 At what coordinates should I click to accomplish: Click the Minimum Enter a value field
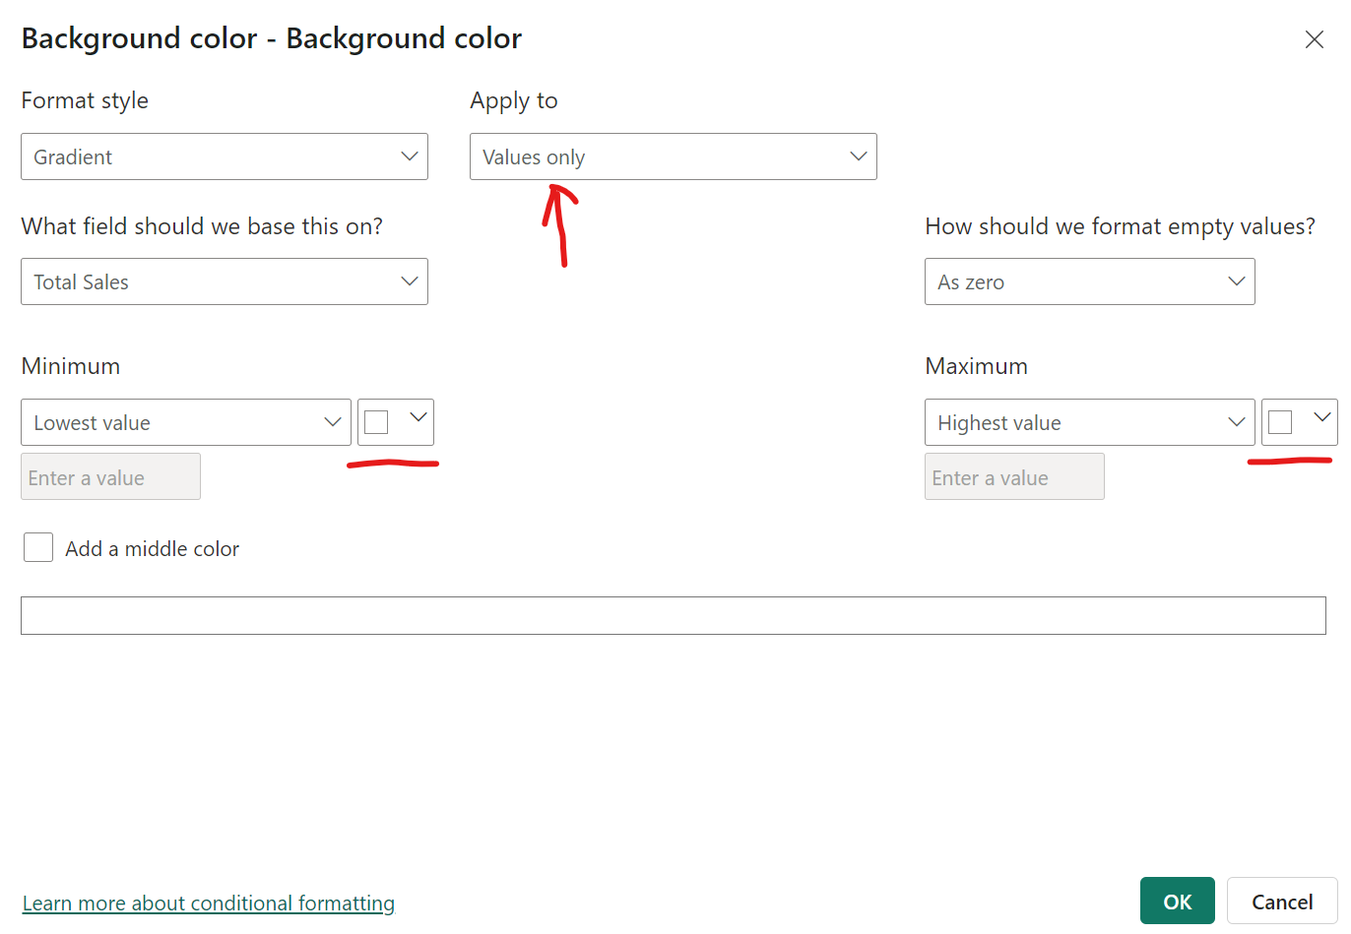coord(110,476)
